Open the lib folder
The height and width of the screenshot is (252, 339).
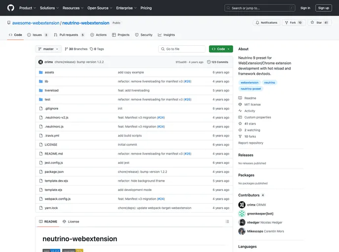(x=46, y=81)
